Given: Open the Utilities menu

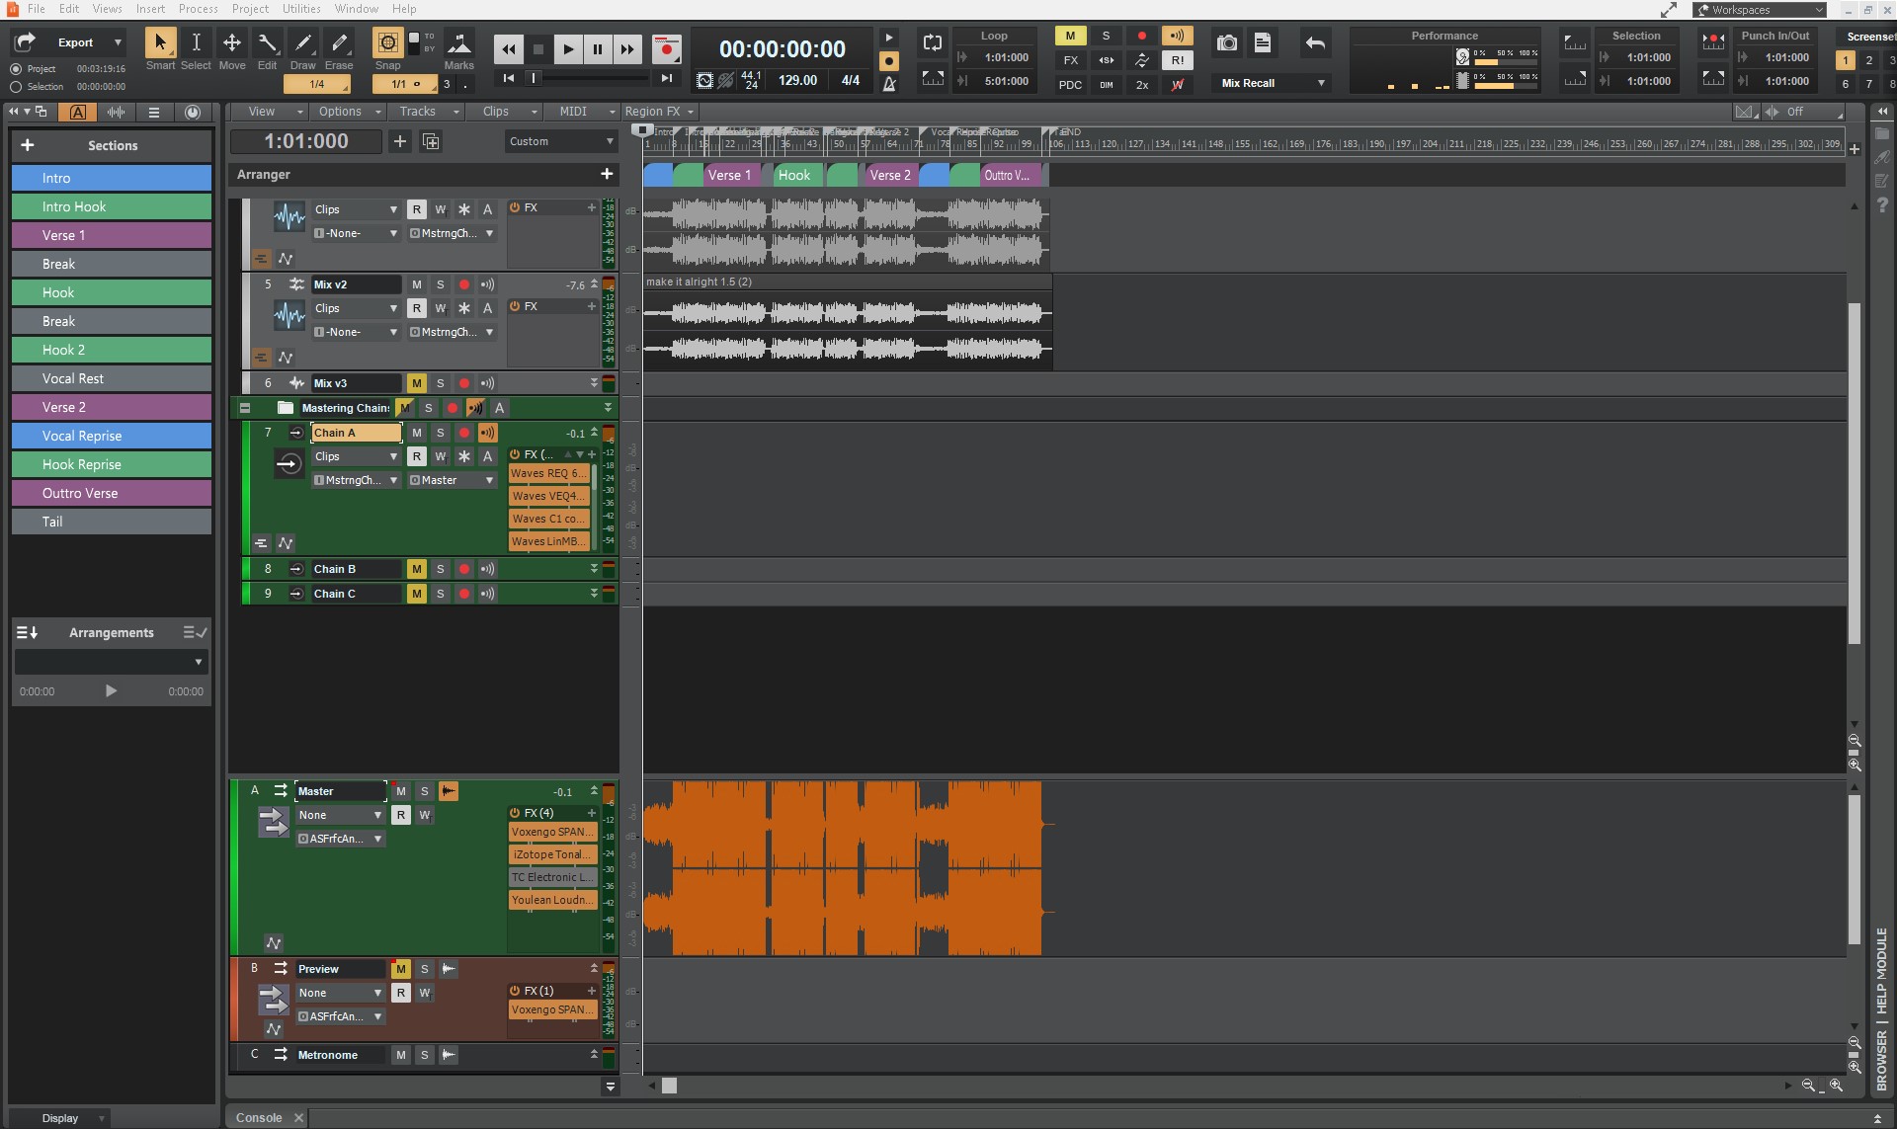Looking at the screenshot, I should 301,9.
